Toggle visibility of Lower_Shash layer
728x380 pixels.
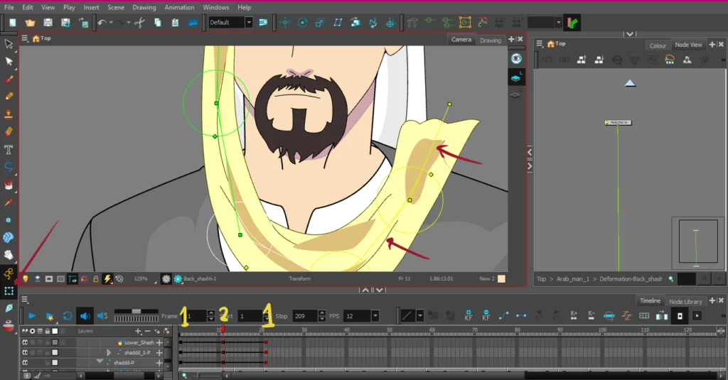(x=25, y=342)
